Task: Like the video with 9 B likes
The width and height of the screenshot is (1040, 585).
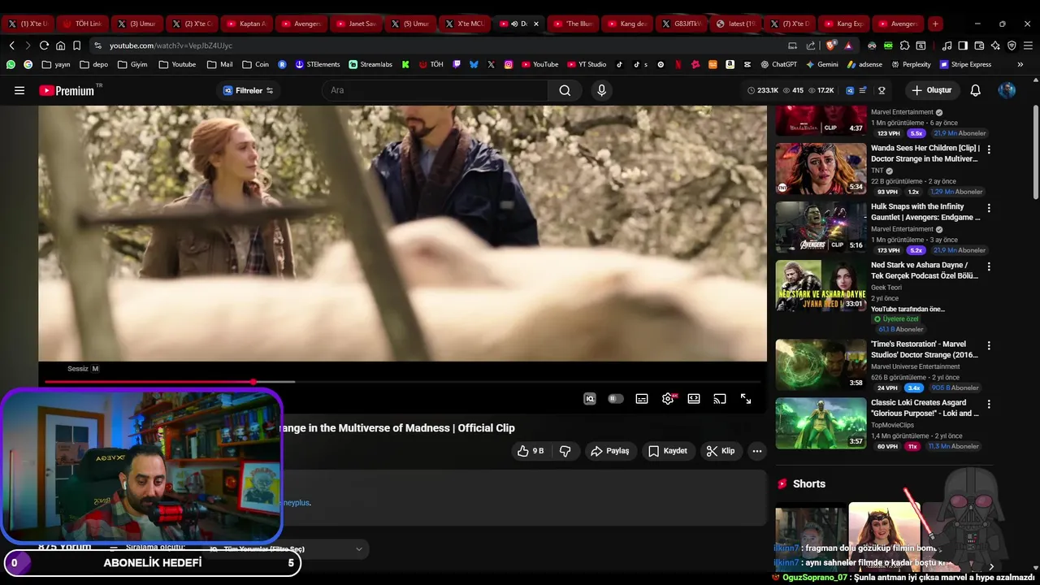Action: pyautogui.click(x=531, y=451)
